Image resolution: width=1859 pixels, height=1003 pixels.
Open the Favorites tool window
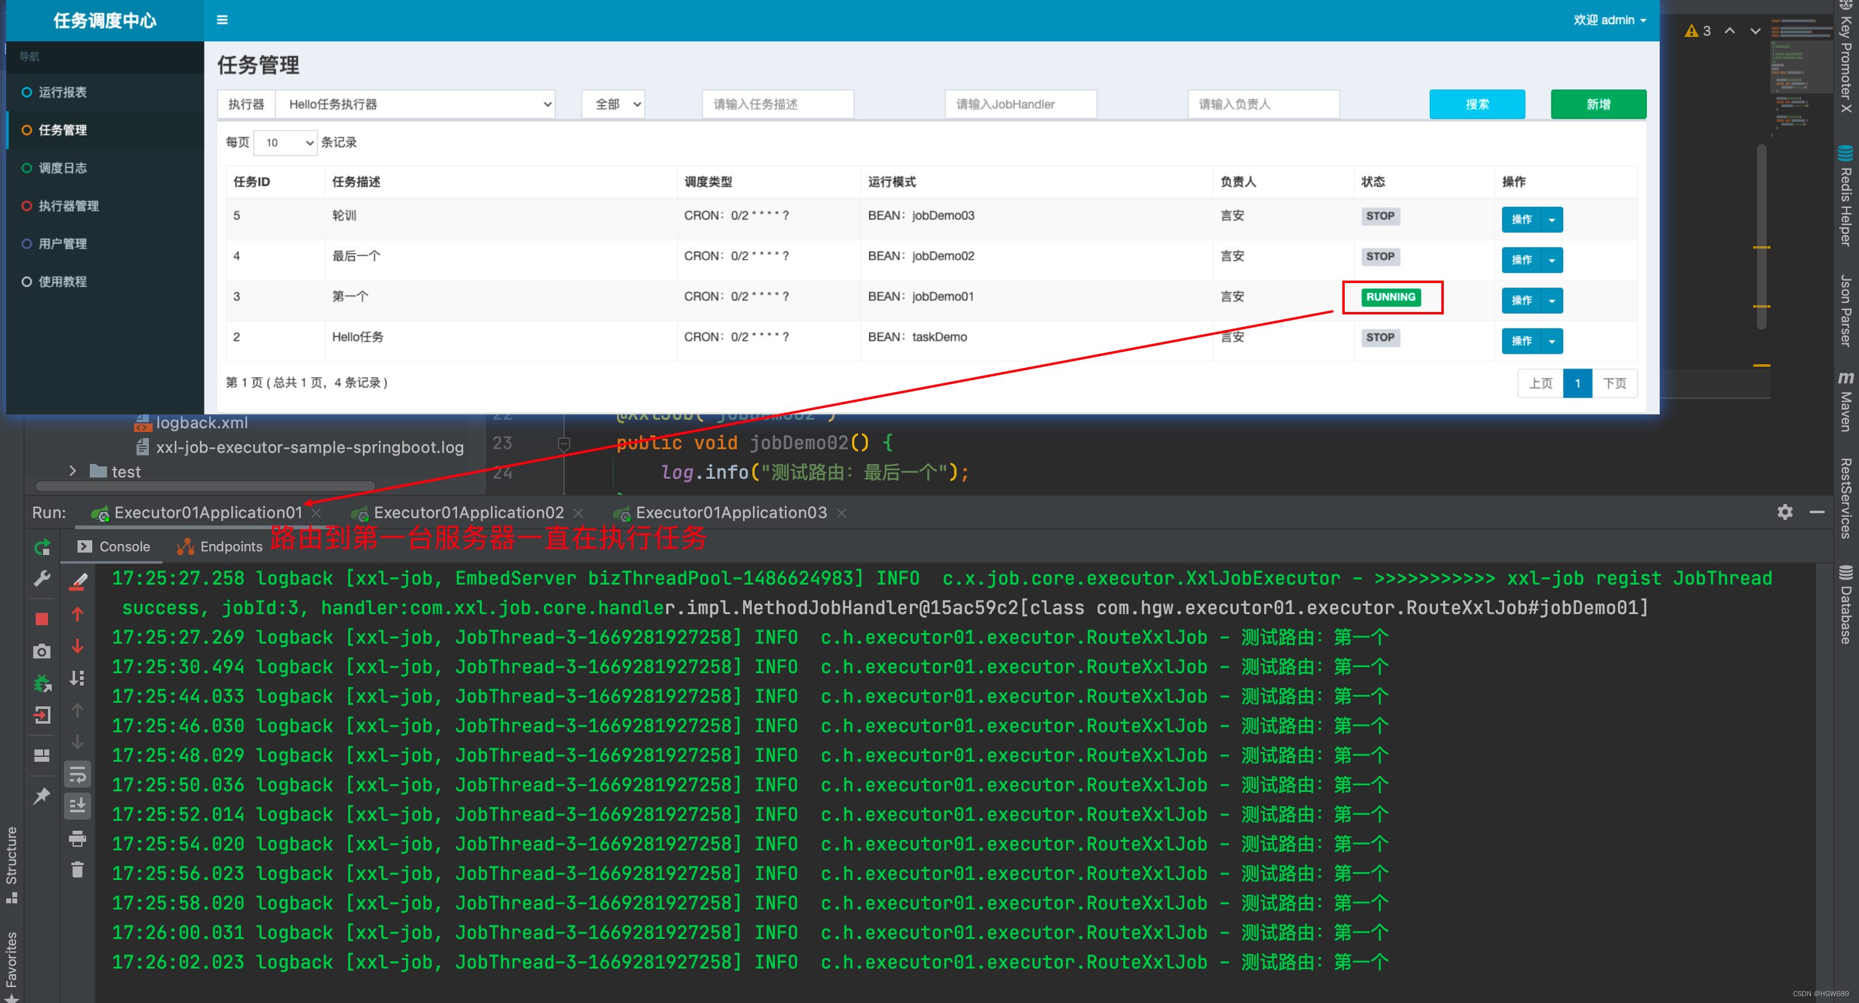pyautogui.click(x=12, y=966)
